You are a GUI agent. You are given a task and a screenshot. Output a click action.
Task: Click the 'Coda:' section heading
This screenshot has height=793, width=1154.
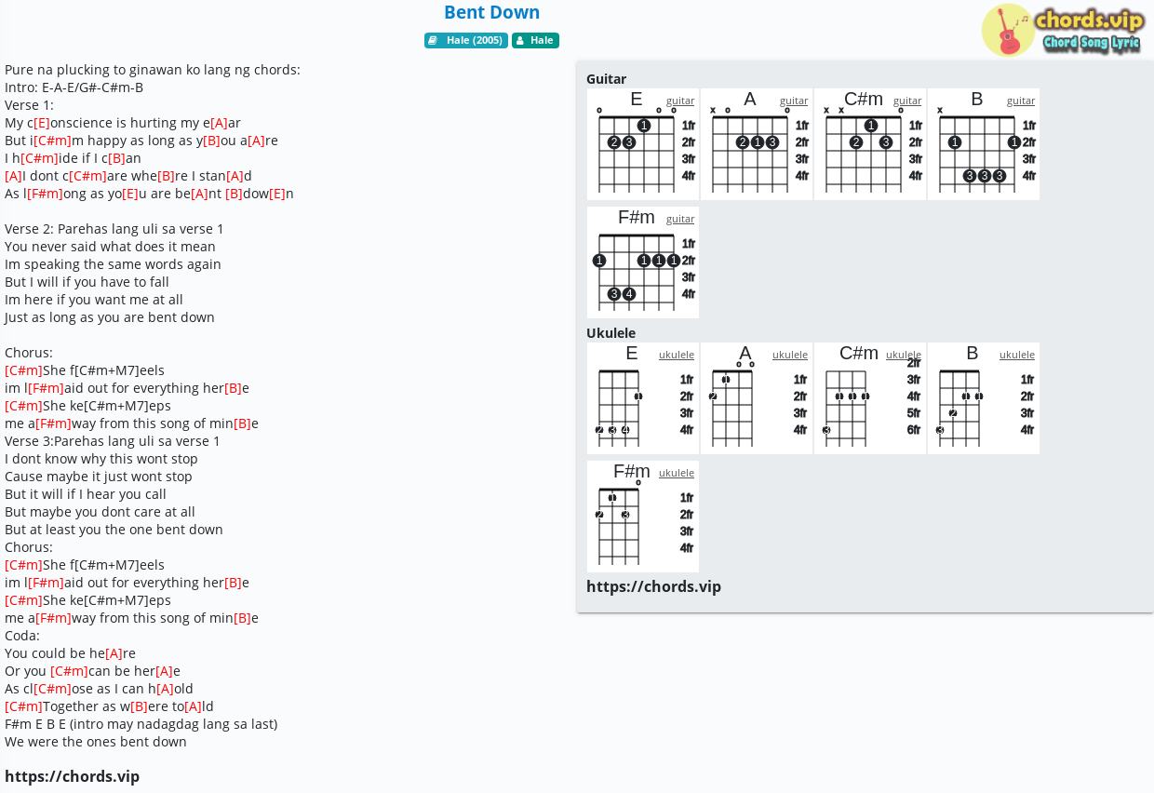[x=22, y=636]
